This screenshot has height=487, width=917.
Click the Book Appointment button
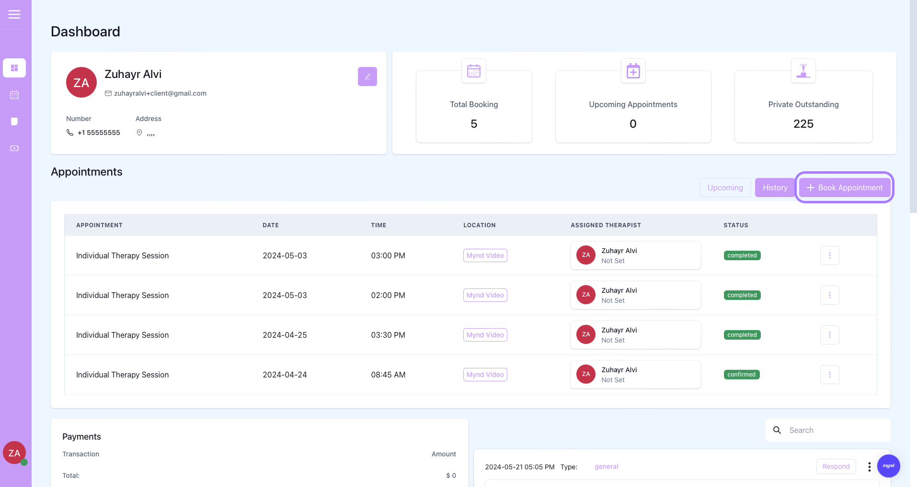click(x=845, y=188)
